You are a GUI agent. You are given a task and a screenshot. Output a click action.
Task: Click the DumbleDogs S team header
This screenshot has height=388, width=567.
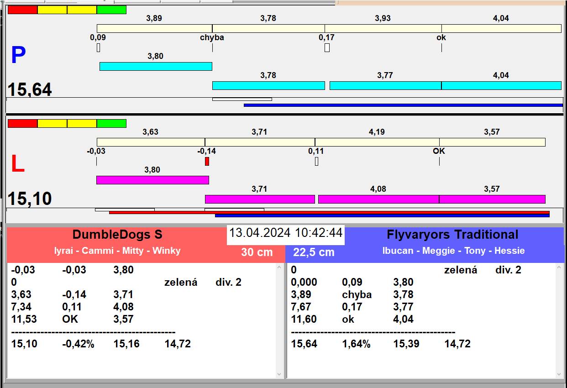[117, 235]
